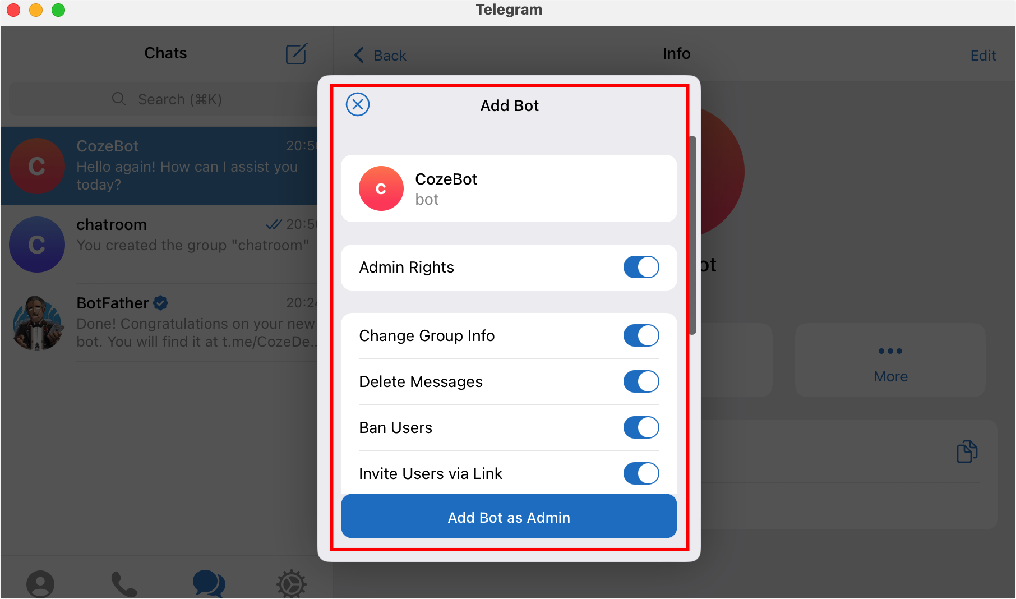Toggle the Admin Rights switch
The height and width of the screenshot is (599, 1016).
point(641,267)
